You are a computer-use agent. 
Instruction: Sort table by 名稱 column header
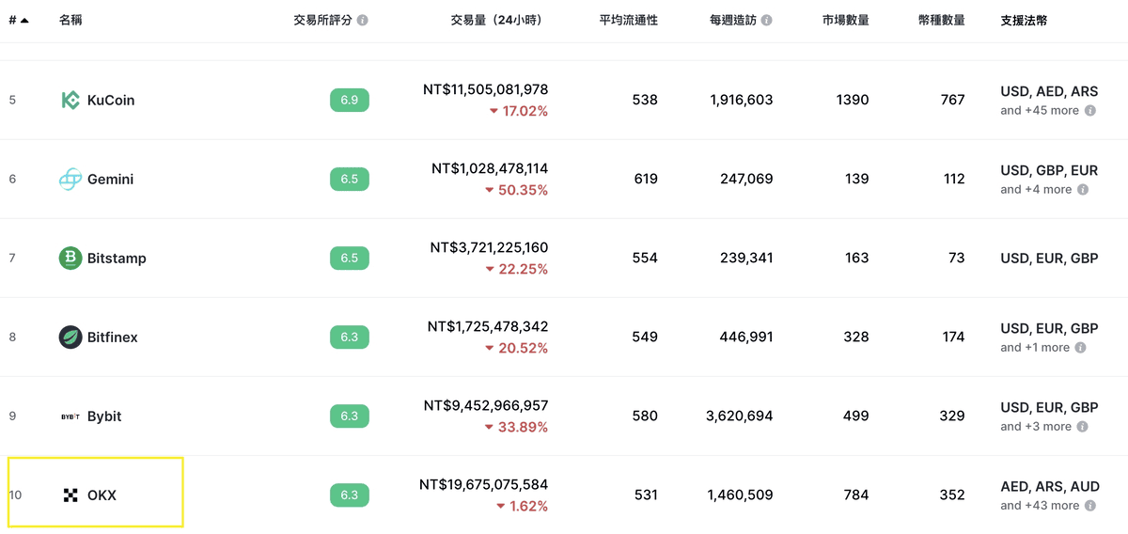70,20
